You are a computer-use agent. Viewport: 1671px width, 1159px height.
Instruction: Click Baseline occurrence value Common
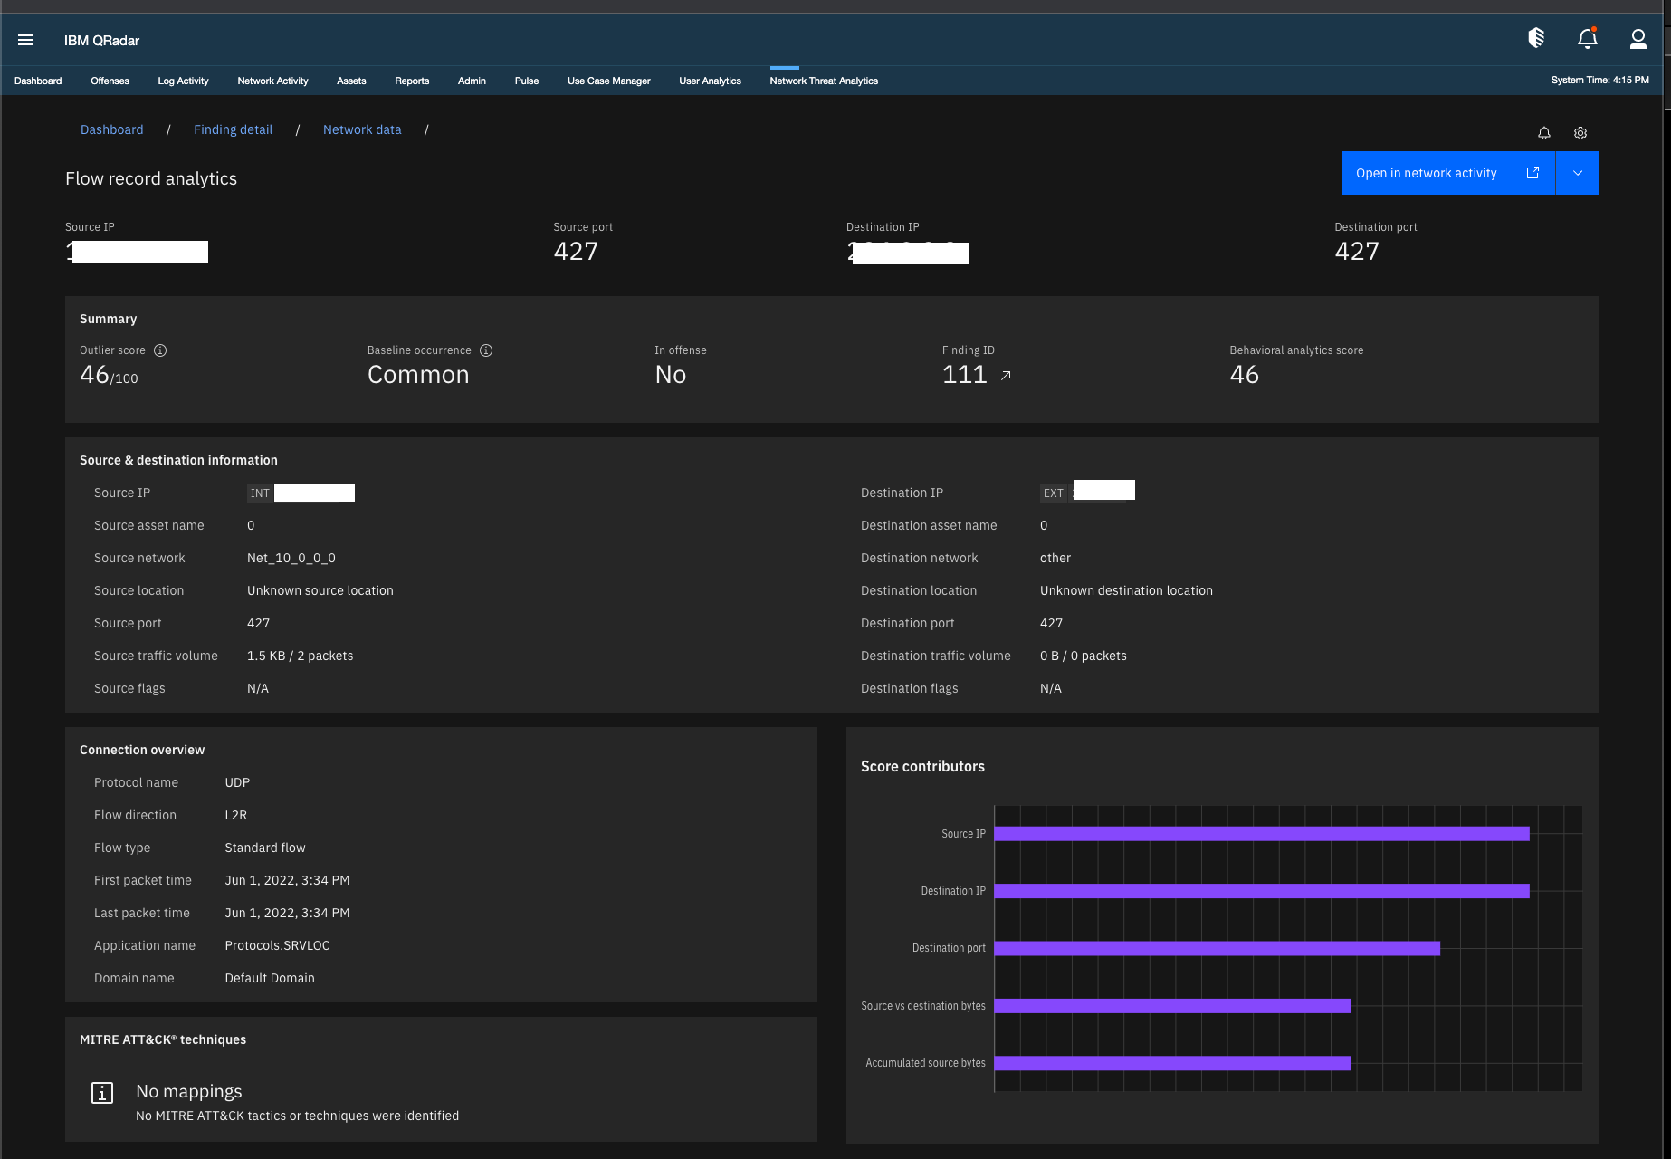(418, 375)
